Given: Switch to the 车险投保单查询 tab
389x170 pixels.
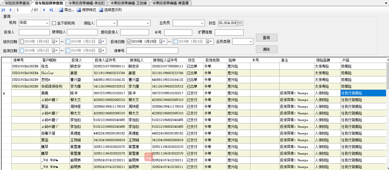Looking at the screenshot, I should [17, 3].
